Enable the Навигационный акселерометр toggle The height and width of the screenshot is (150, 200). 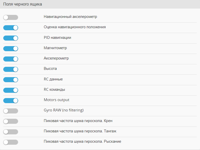point(11,17)
